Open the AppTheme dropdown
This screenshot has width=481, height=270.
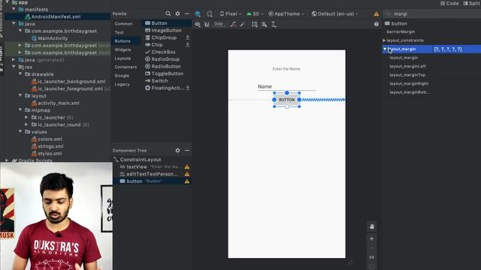pos(286,13)
